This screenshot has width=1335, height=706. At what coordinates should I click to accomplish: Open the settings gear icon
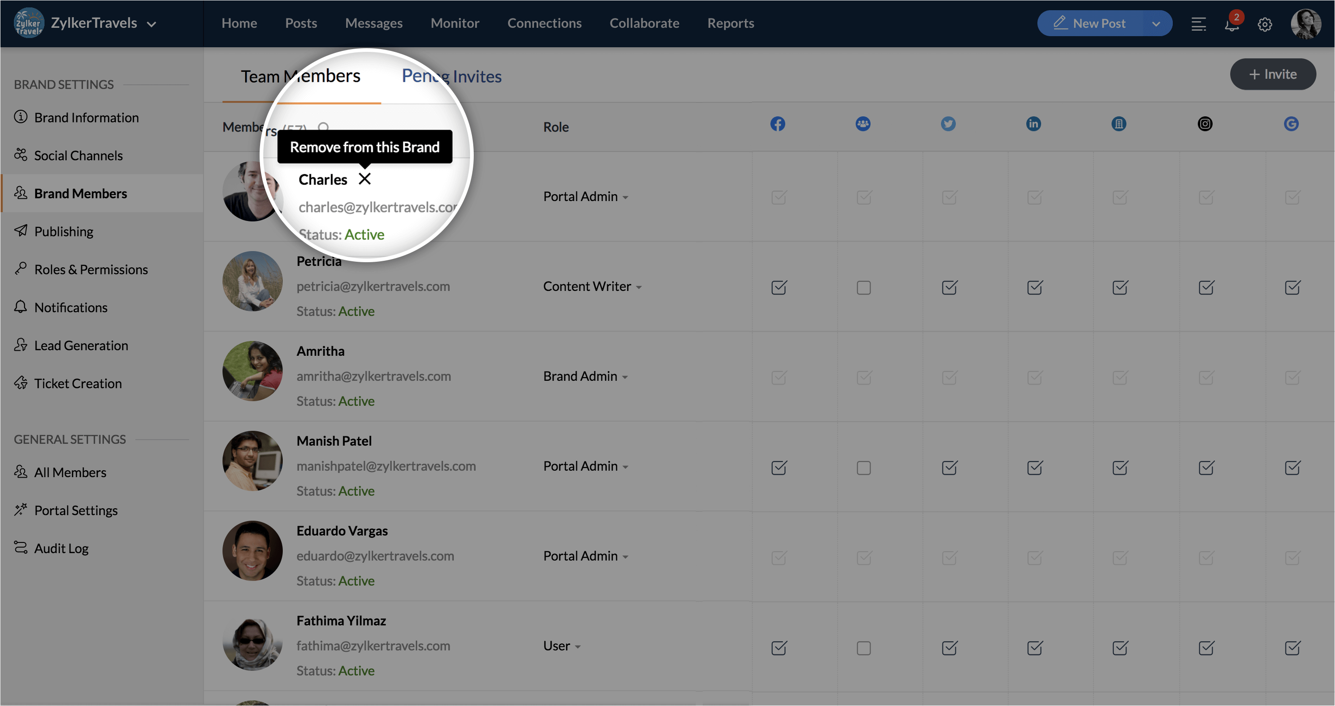click(1265, 25)
